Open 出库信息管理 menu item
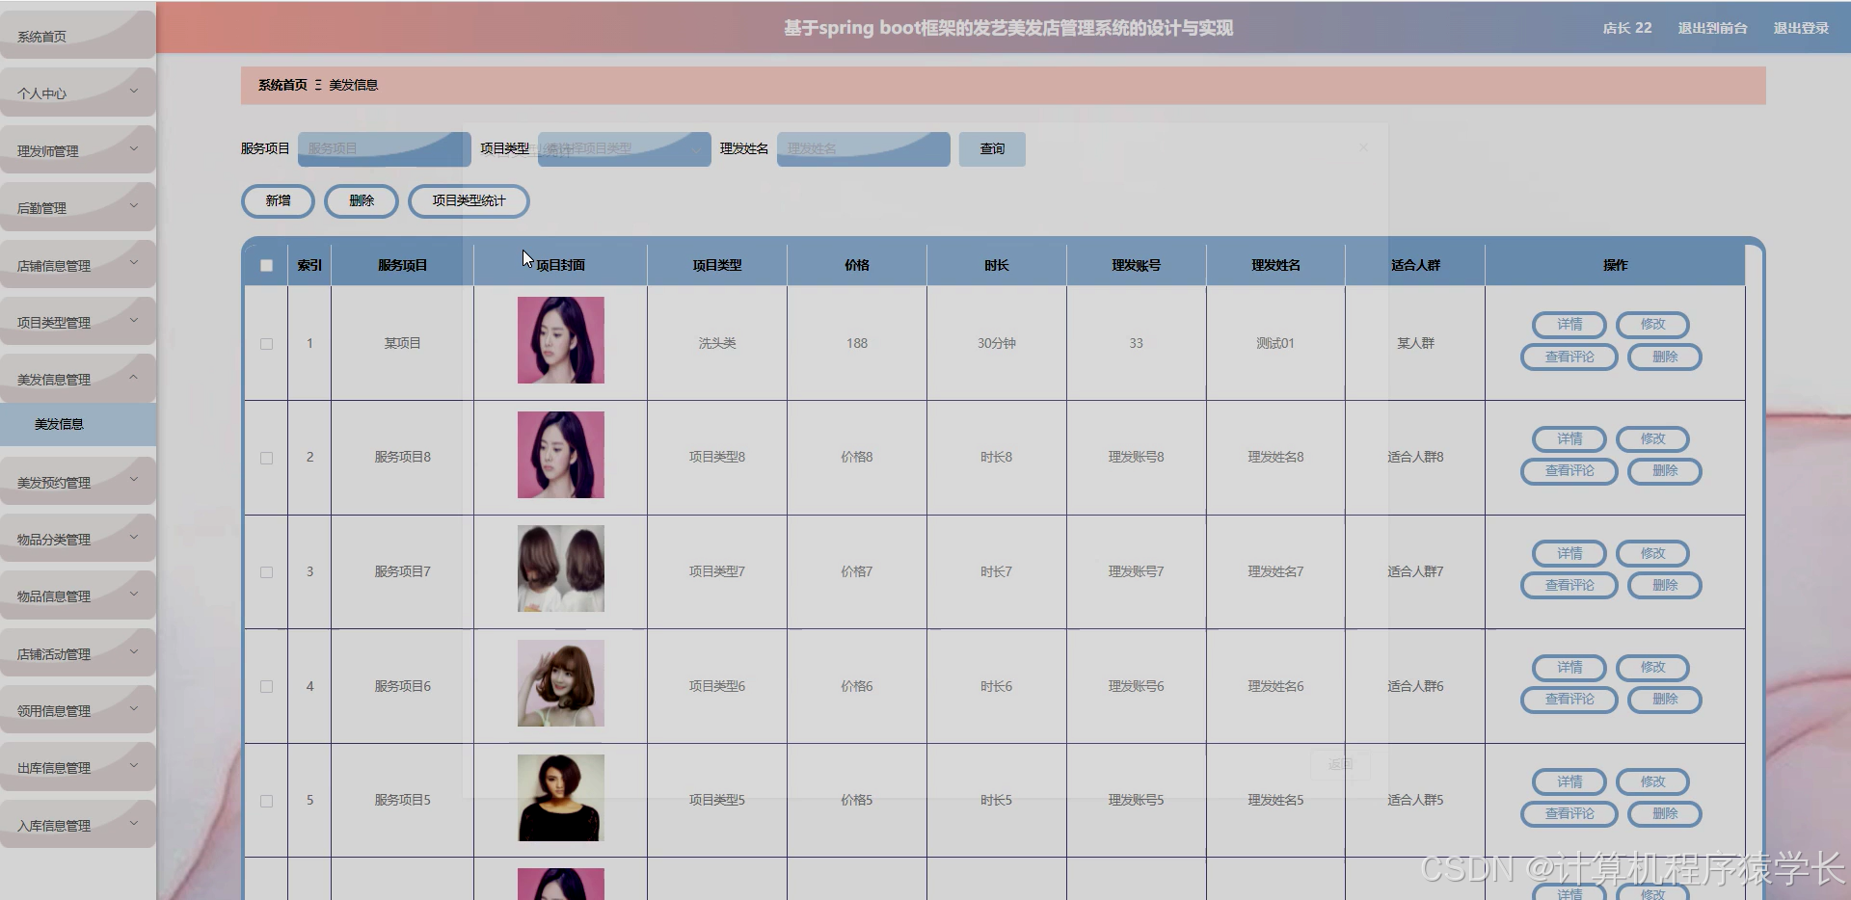1851x900 pixels. pos(77,767)
